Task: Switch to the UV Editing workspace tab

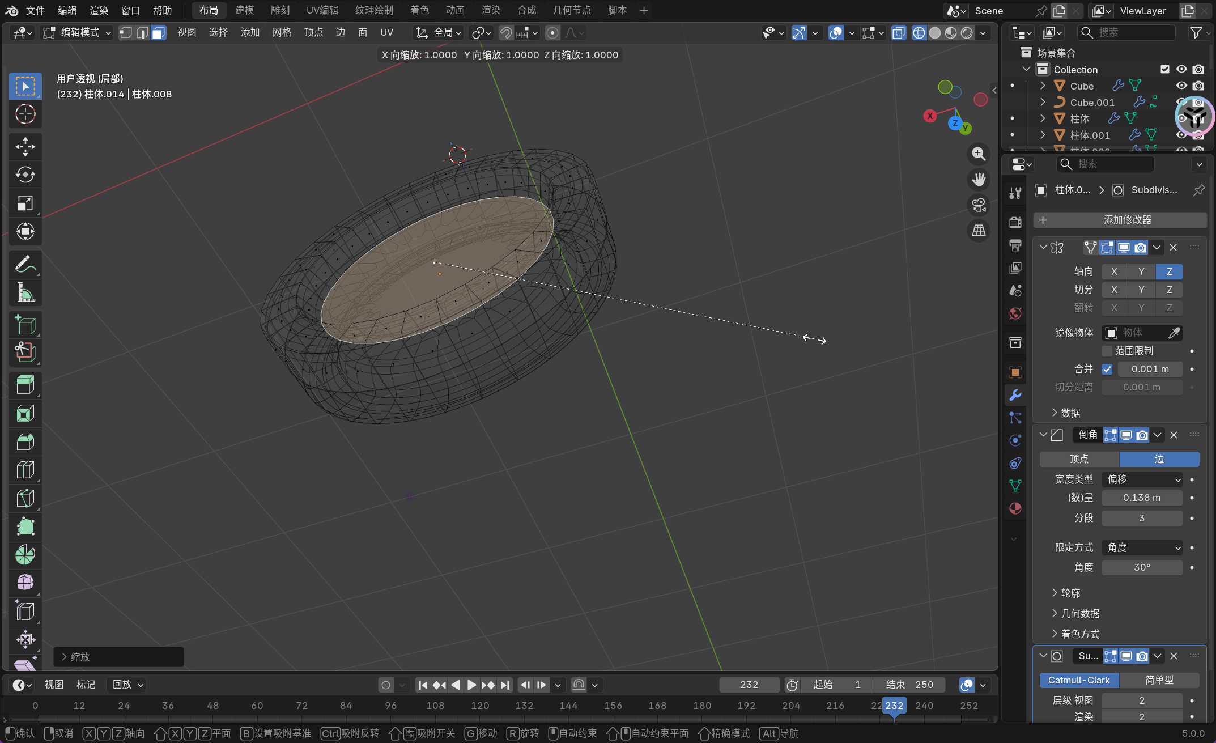Action: [x=322, y=10]
